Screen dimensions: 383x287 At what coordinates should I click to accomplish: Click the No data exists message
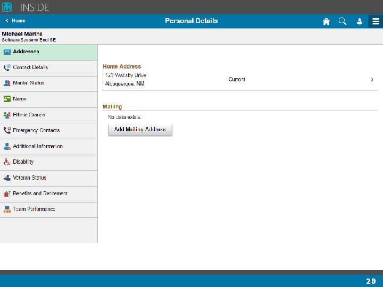[x=124, y=117]
